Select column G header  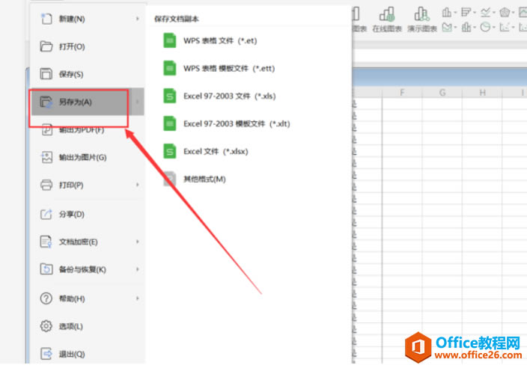[x=442, y=92]
